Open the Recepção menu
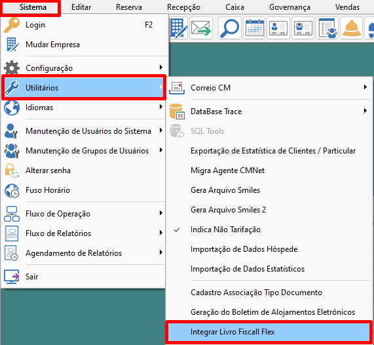 [x=183, y=7]
